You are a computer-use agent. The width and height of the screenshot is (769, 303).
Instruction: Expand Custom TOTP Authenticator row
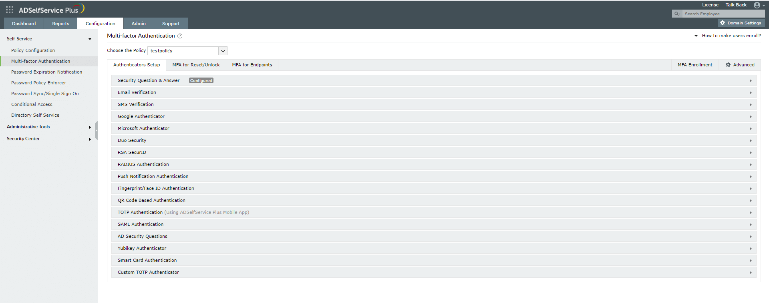pos(434,272)
